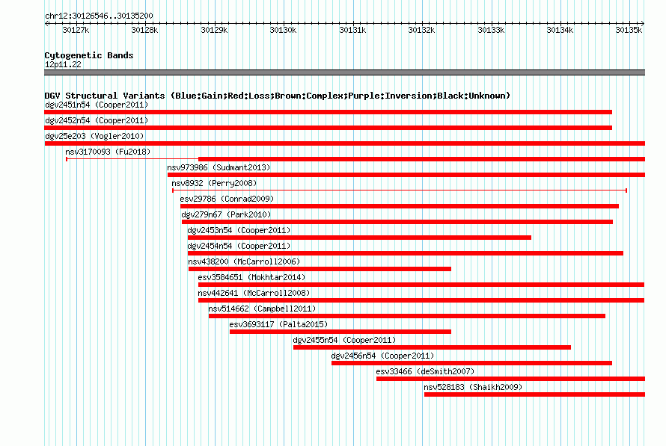Click the dgv2451n54 (Cooper2011) variant bar
666x446 pixels.
click(328, 112)
